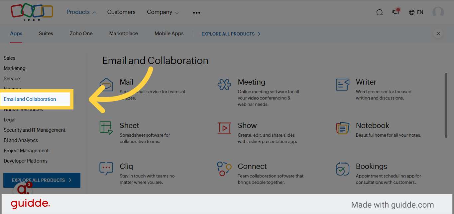Viewport: 454px width, 214px height.
Task: Click 'Word processor for focused' description
Action: pos(384,95)
